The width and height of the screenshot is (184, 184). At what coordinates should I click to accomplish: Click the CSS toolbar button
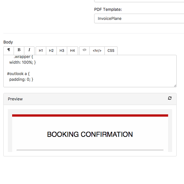point(111,50)
